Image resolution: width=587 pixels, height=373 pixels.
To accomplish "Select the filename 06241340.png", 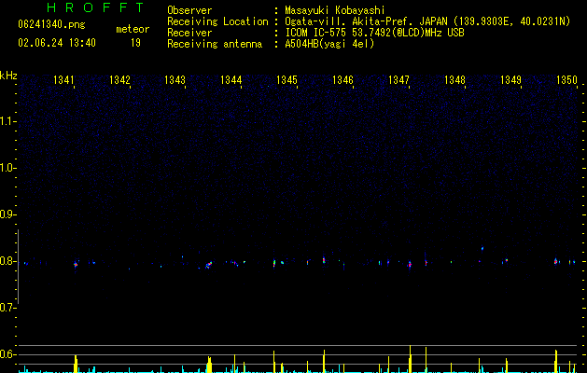I will click(x=51, y=24).
